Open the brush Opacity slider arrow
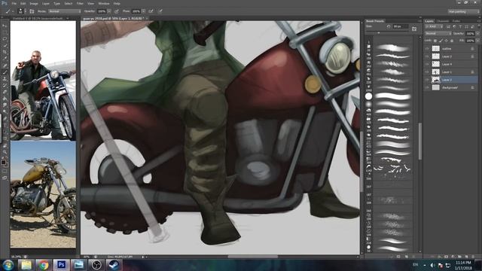Screen dimensions: 482x271 [109, 11]
